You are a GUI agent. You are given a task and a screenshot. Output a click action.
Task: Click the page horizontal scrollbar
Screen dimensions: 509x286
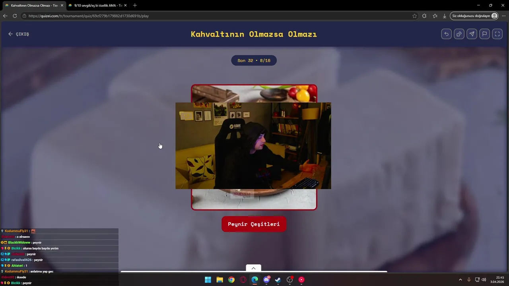254,272
